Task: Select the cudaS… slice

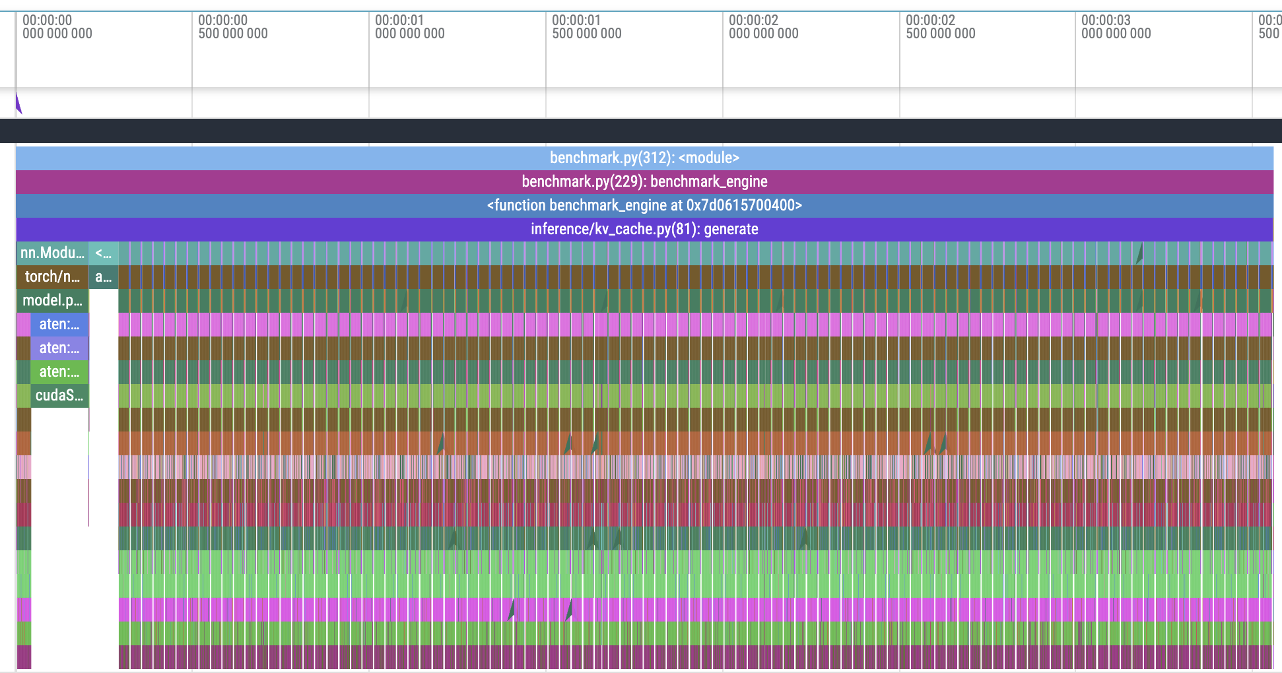Action: coord(59,396)
